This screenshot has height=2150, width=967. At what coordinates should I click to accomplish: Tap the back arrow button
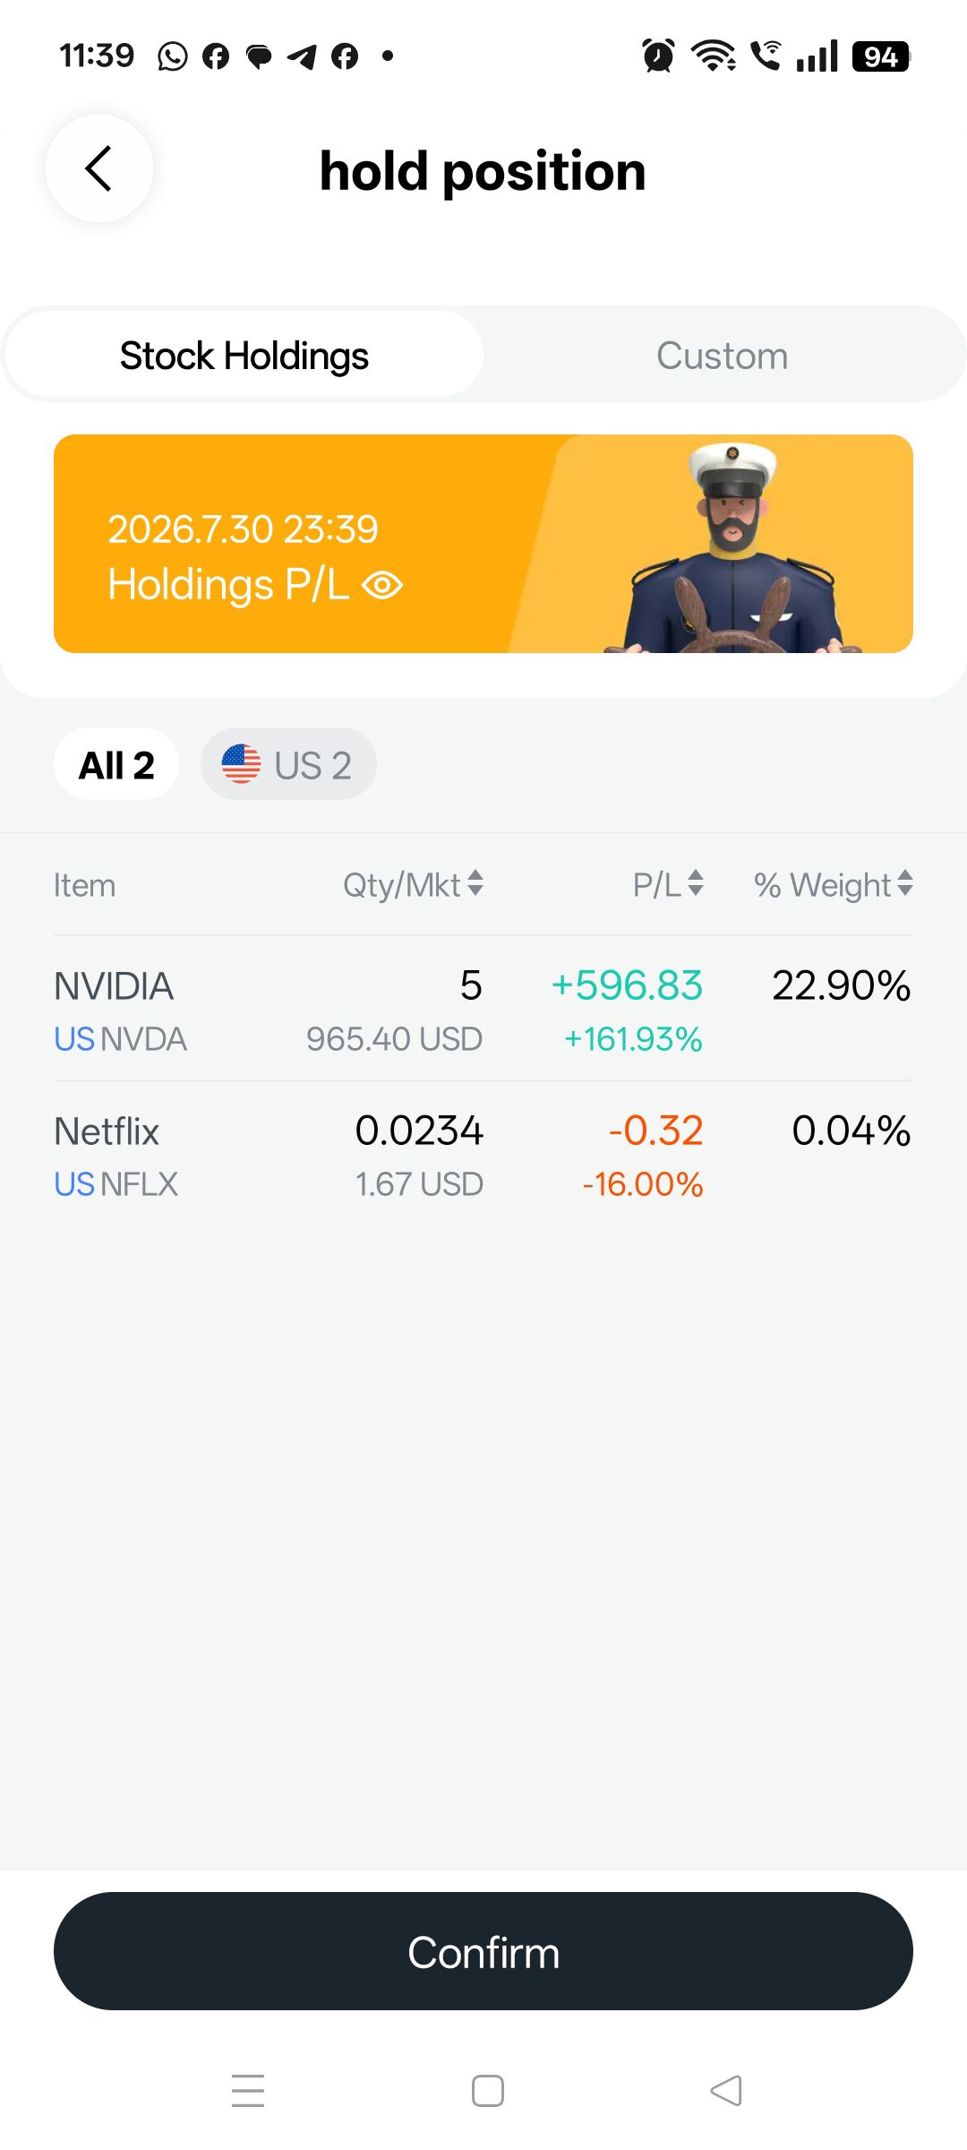click(x=98, y=168)
